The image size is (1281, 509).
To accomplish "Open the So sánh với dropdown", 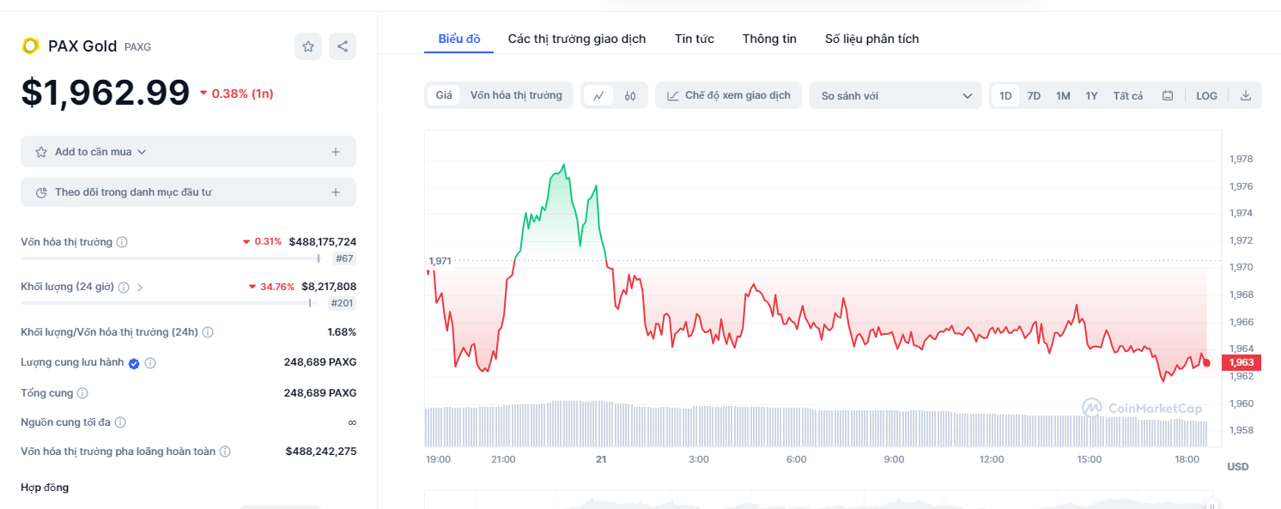I will coord(895,96).
